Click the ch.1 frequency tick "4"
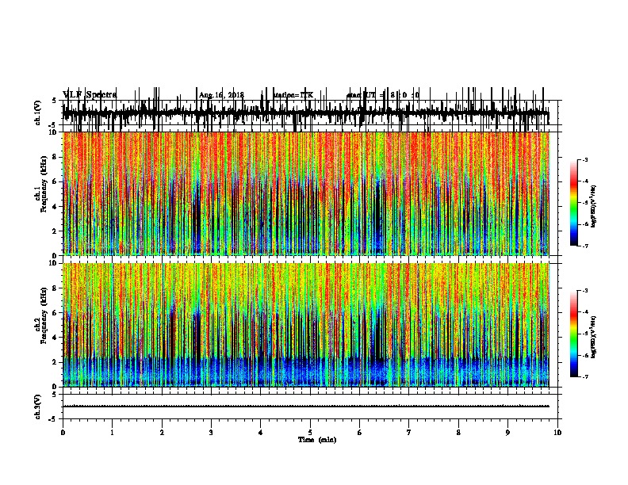This screenshot has width=628, height=485. click(x=55, y=207)
